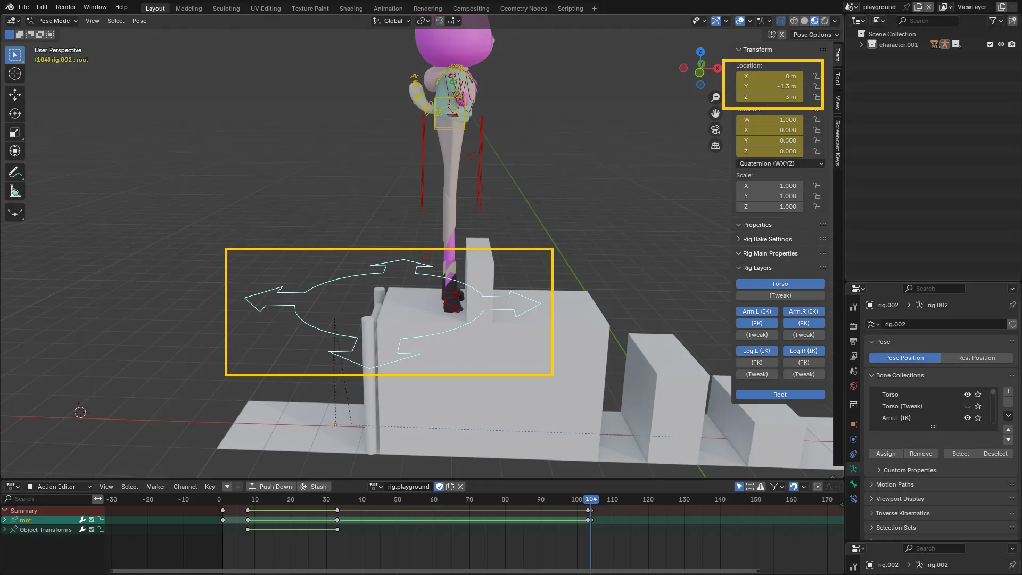
Task: Switch perspective/orthographic grid icon
Action: [x=715, y=145]
